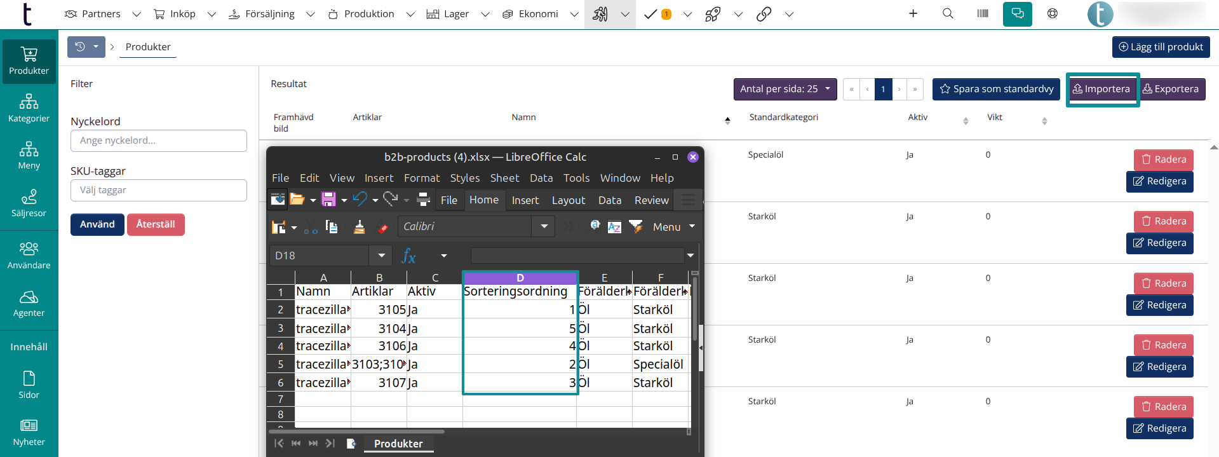Click the search magnifier icon
The width and height of the screenshot is (1219, 457).
(947, 13)
